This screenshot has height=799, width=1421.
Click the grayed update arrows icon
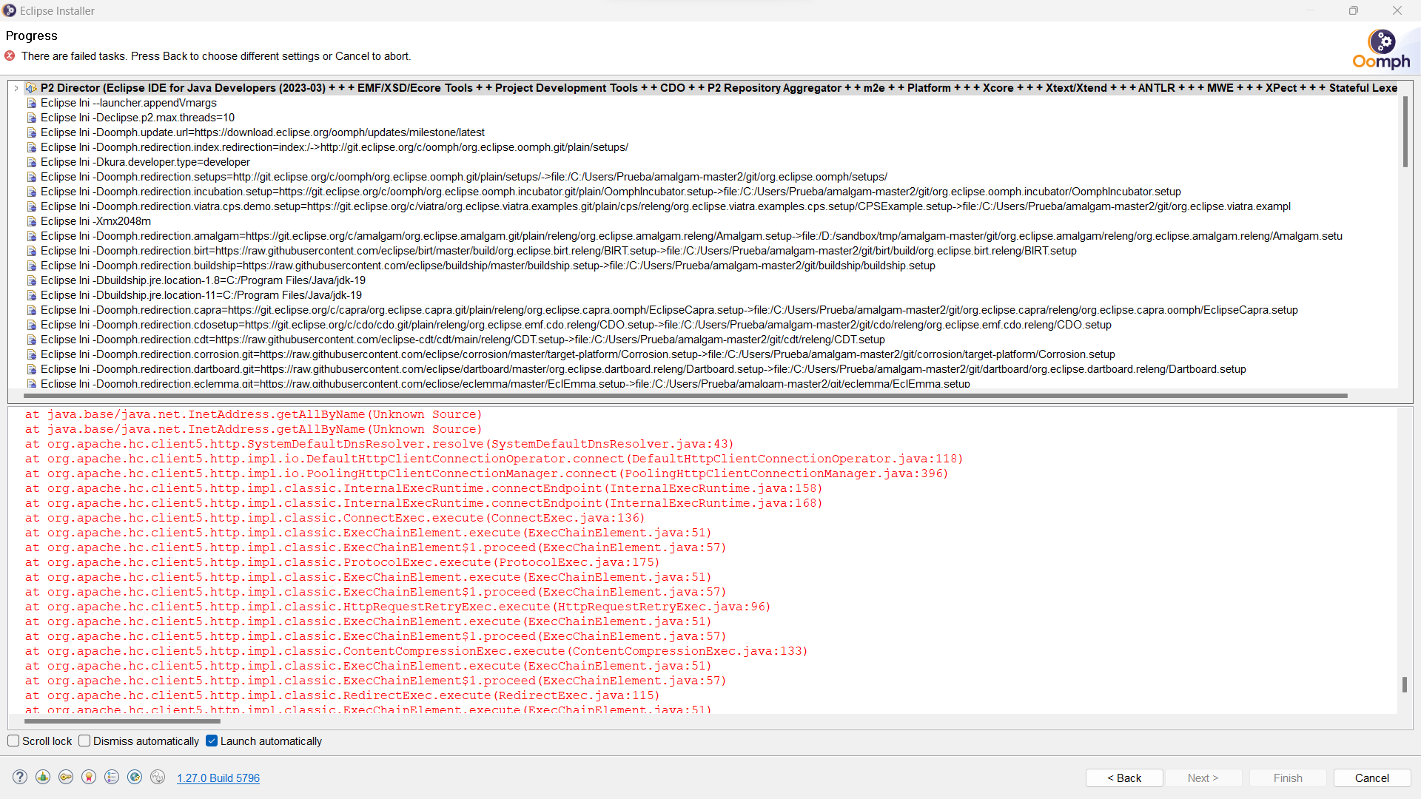click(158, 777)
